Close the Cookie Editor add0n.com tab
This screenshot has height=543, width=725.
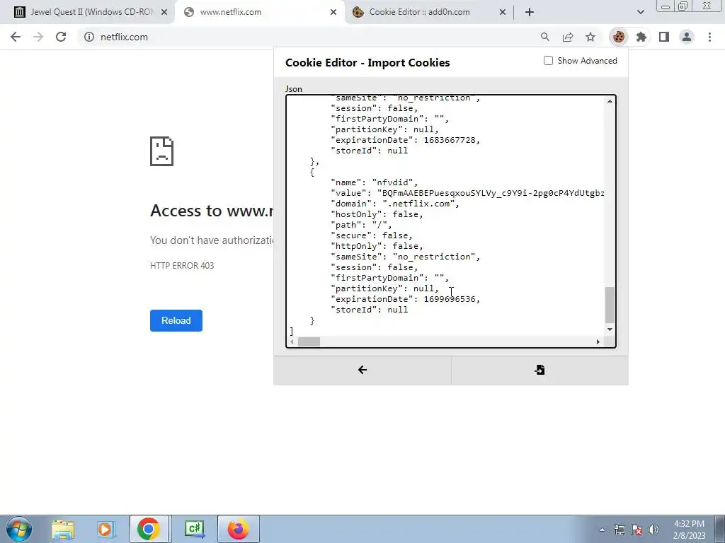[503, 12]
